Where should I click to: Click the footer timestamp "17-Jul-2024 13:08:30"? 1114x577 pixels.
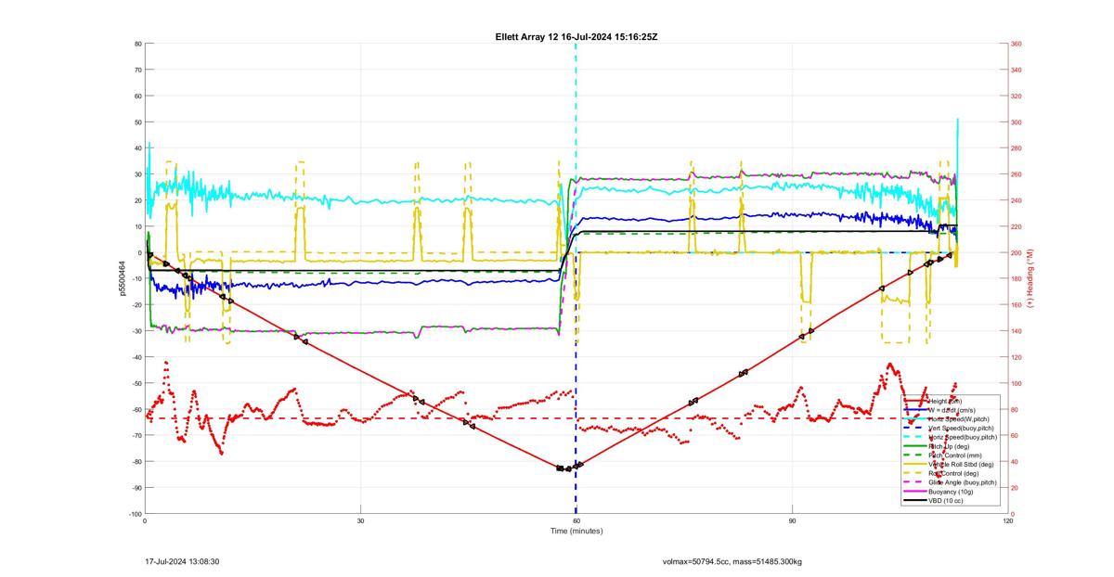(x=182, y=561)
